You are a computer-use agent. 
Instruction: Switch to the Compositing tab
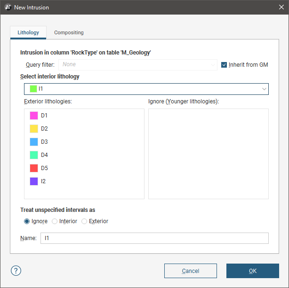pos(69,32)
